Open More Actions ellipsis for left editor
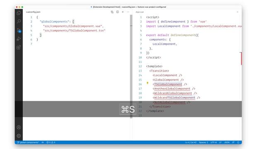 (x=128, y=12)
